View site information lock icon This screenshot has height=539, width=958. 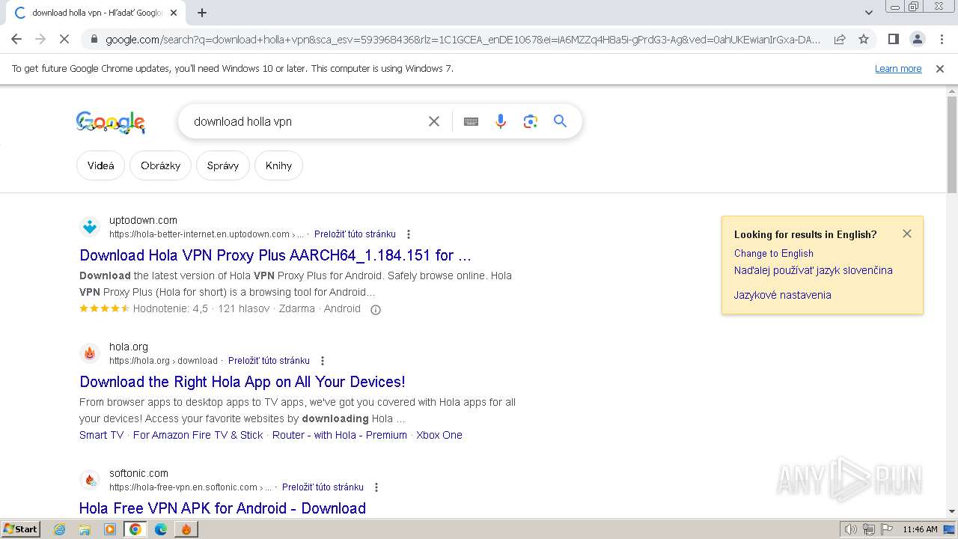[94, 40]
